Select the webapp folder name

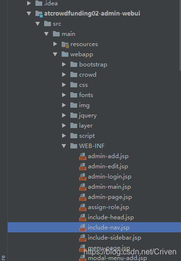coord(82,55)
